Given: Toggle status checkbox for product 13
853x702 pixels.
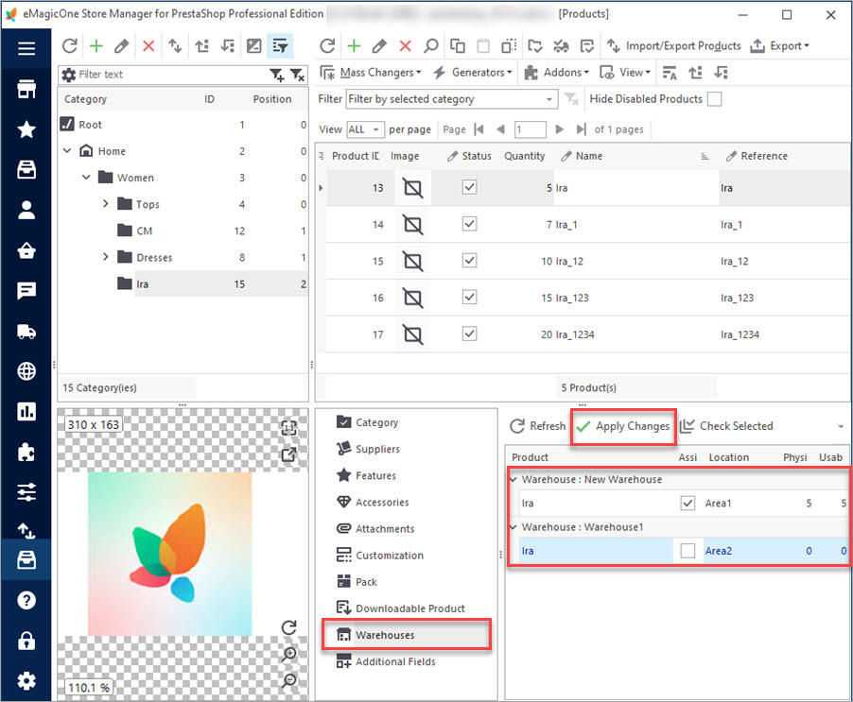Looking at the screenshot, I should point(469,187).
